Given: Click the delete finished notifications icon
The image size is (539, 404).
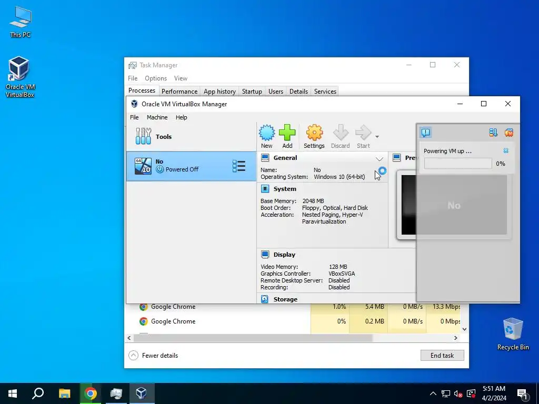Looking at the screenshot, I should tap(509, 133).
